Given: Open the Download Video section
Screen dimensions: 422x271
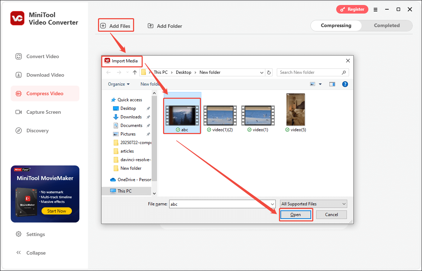Looking at the screenshot, I should (x=45, y=75).
